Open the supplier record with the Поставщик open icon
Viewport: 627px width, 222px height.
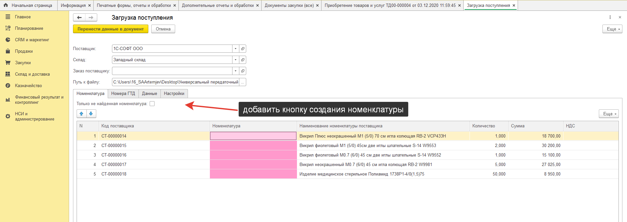click(243, 49)
